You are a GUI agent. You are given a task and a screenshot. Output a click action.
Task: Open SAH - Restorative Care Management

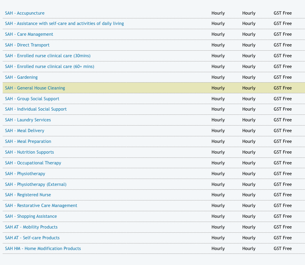coord(41,205)
